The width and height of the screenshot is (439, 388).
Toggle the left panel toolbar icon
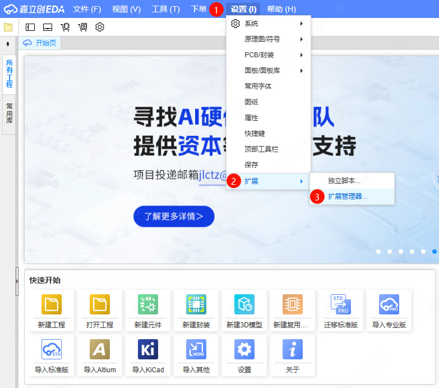[x=30, y=27]
